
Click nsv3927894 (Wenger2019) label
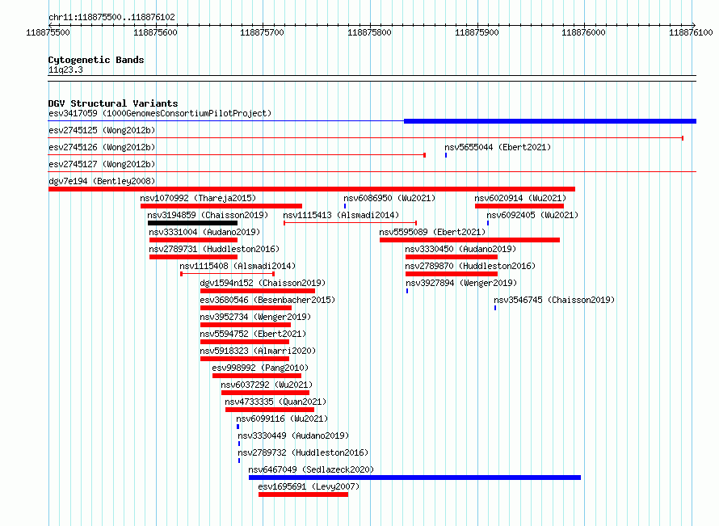point(461,283)
